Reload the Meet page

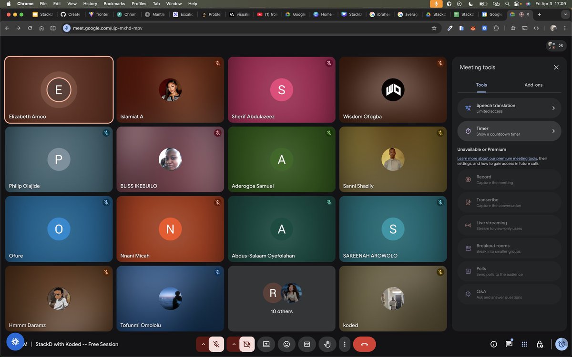[30, 28]
